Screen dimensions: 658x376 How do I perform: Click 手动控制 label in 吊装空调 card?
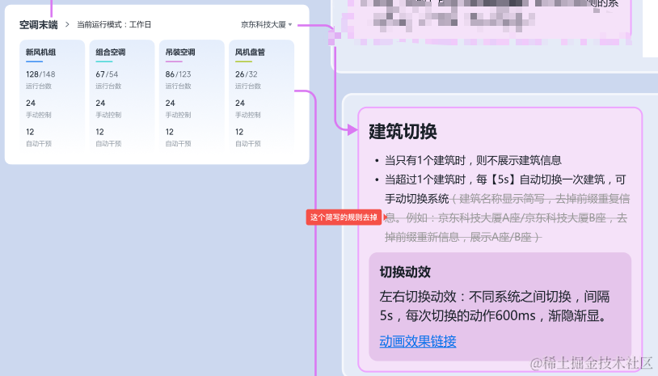[178, 115]
